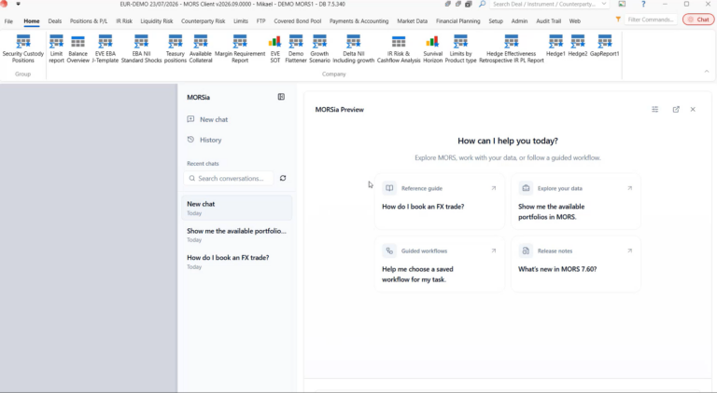This screenshot has width=717, height=393.
Task: Open Hedge Effectiveness Retrospective IR PL Report
Action: click(512, 48)
